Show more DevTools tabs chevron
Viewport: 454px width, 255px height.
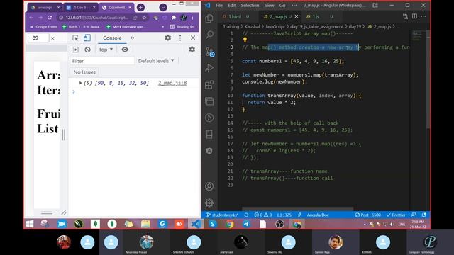coord(133,38)
